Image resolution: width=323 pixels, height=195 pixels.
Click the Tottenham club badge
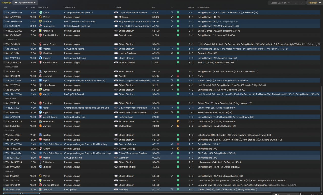click(x=40, y=162)
